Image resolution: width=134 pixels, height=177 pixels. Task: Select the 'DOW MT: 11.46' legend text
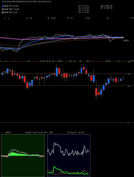(x=11, y=9)
